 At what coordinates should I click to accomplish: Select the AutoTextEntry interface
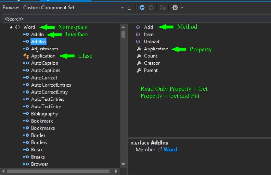tap(46, 107)
